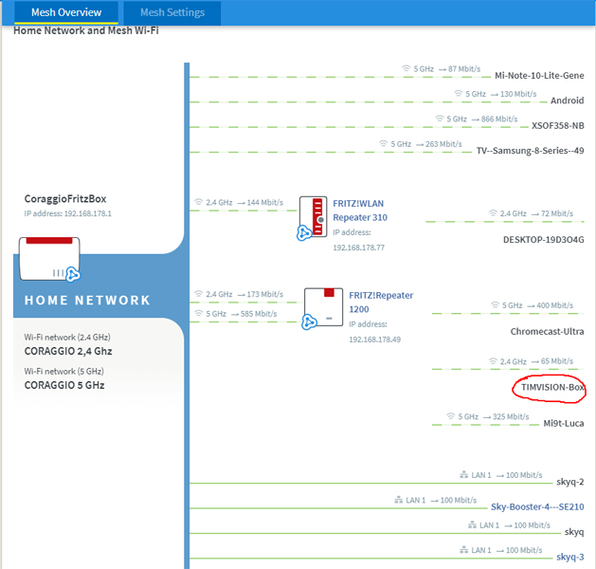Switch to the Mesh Settings tab
596x569 pixels.
(x=172, y=12)
